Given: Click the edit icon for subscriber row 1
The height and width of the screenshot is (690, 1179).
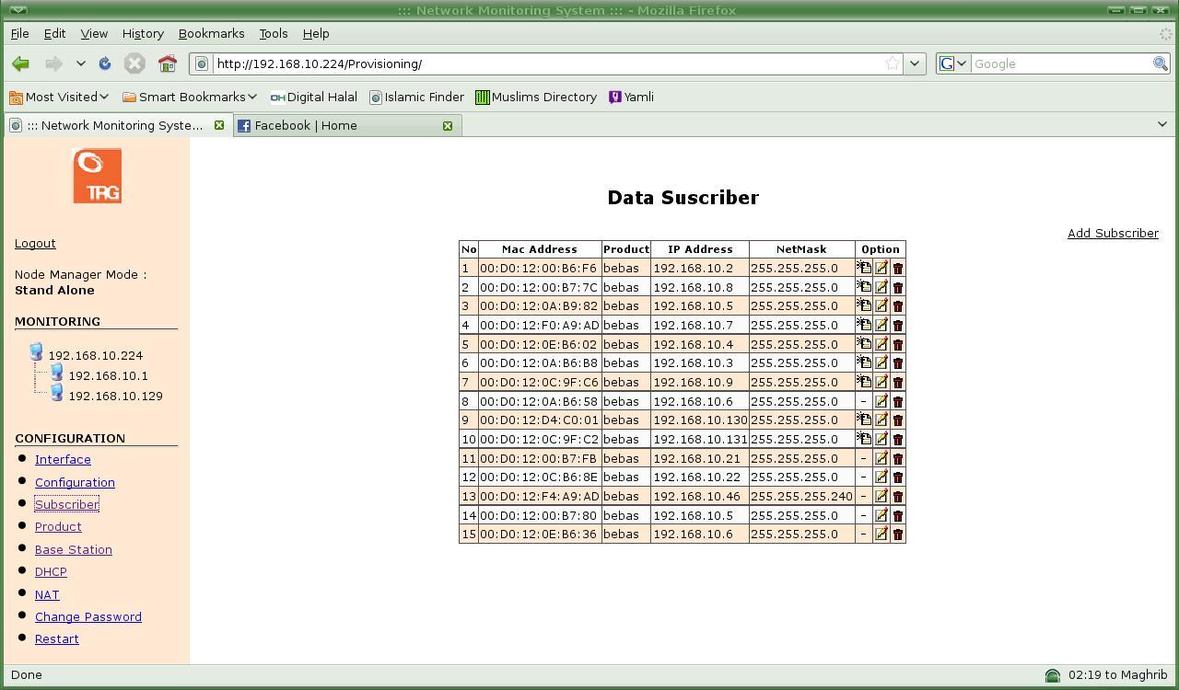Looking at the screenshot, I should point(881,268).
